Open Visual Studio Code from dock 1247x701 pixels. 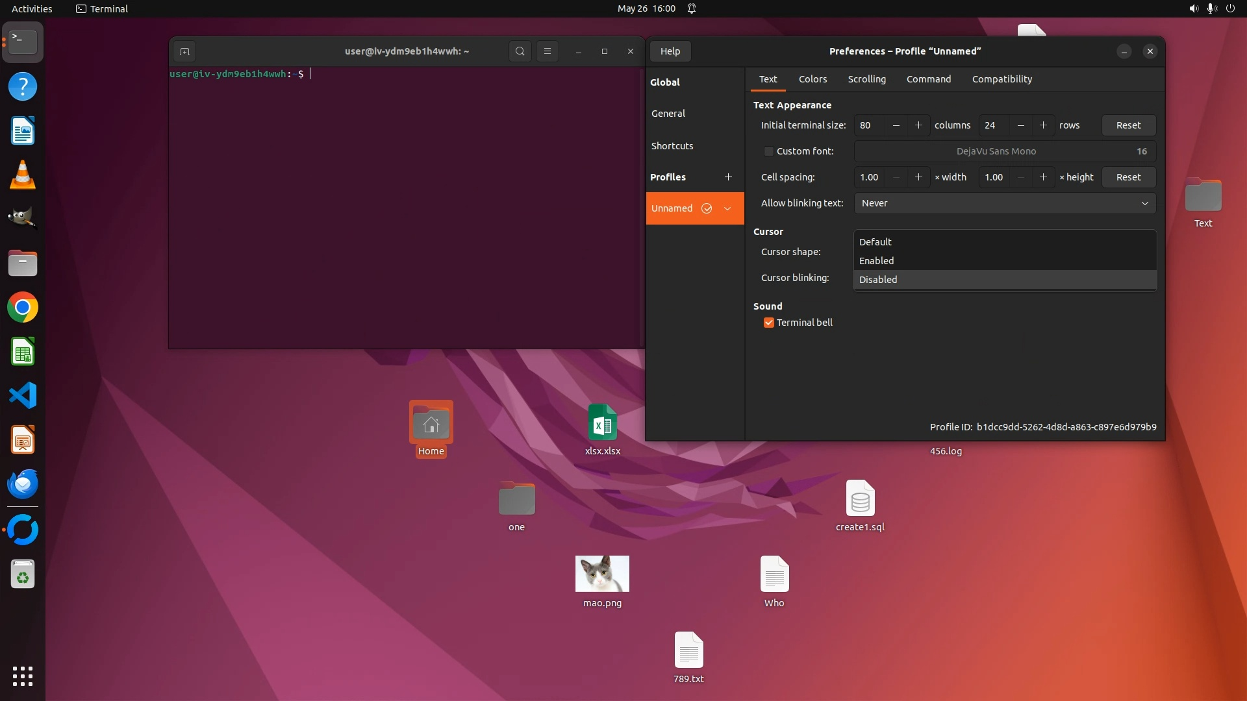click(x=23, y=395)
